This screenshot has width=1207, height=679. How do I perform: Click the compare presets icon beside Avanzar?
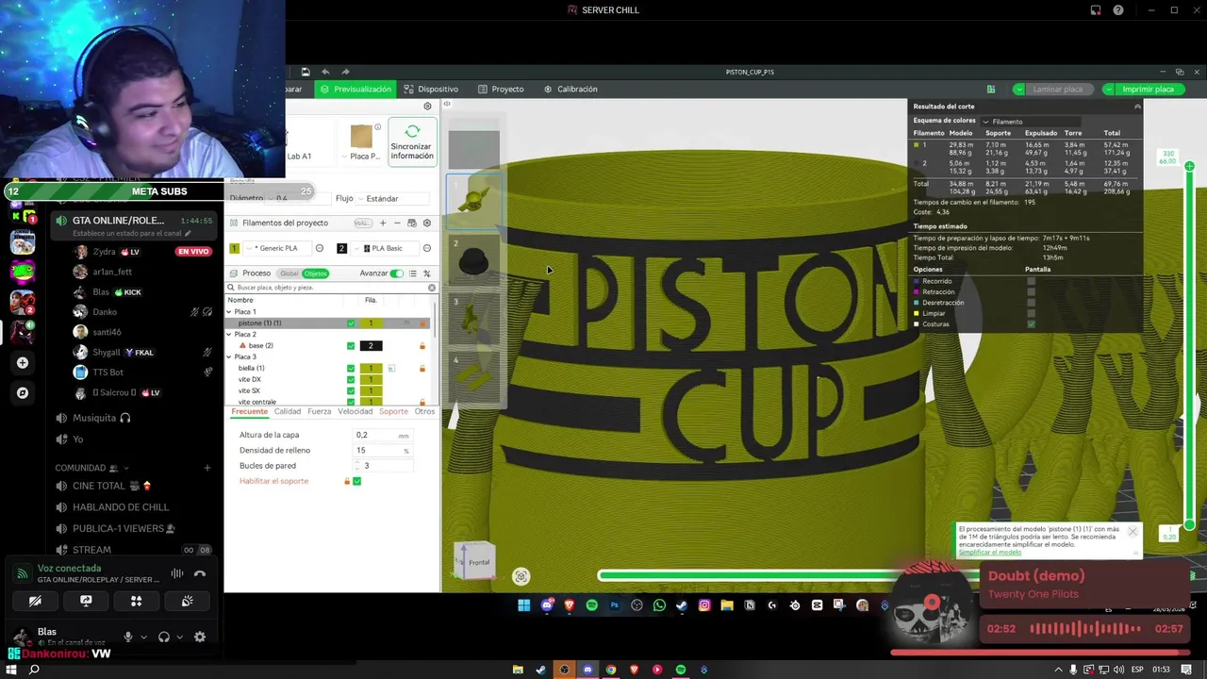click(x=426, y=273)
